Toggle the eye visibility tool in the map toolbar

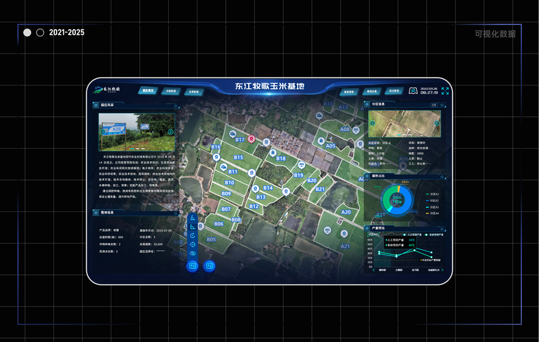point(193,254)
